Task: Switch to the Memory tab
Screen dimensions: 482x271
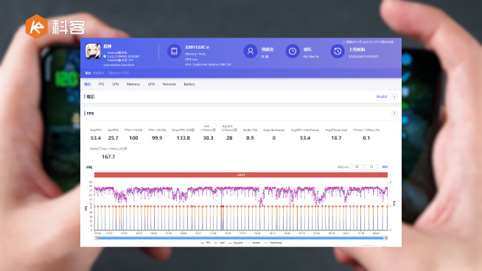Action: 133,84
